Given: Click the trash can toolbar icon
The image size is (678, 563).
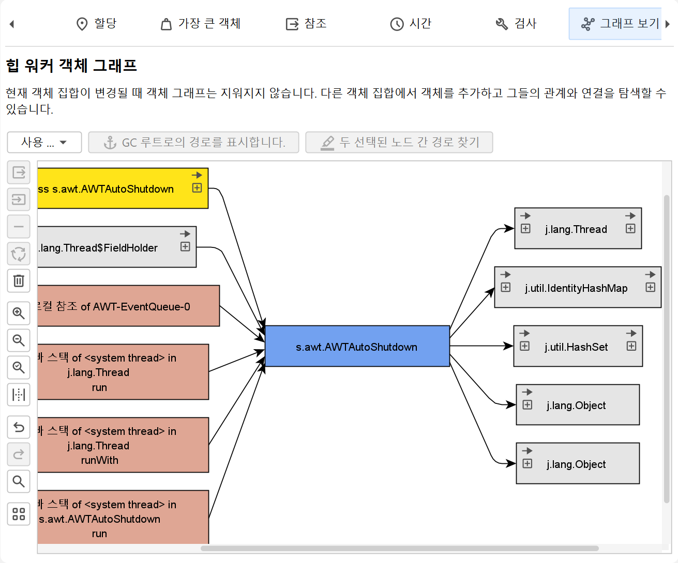Looking at the screenshot, I should (19, 280).
